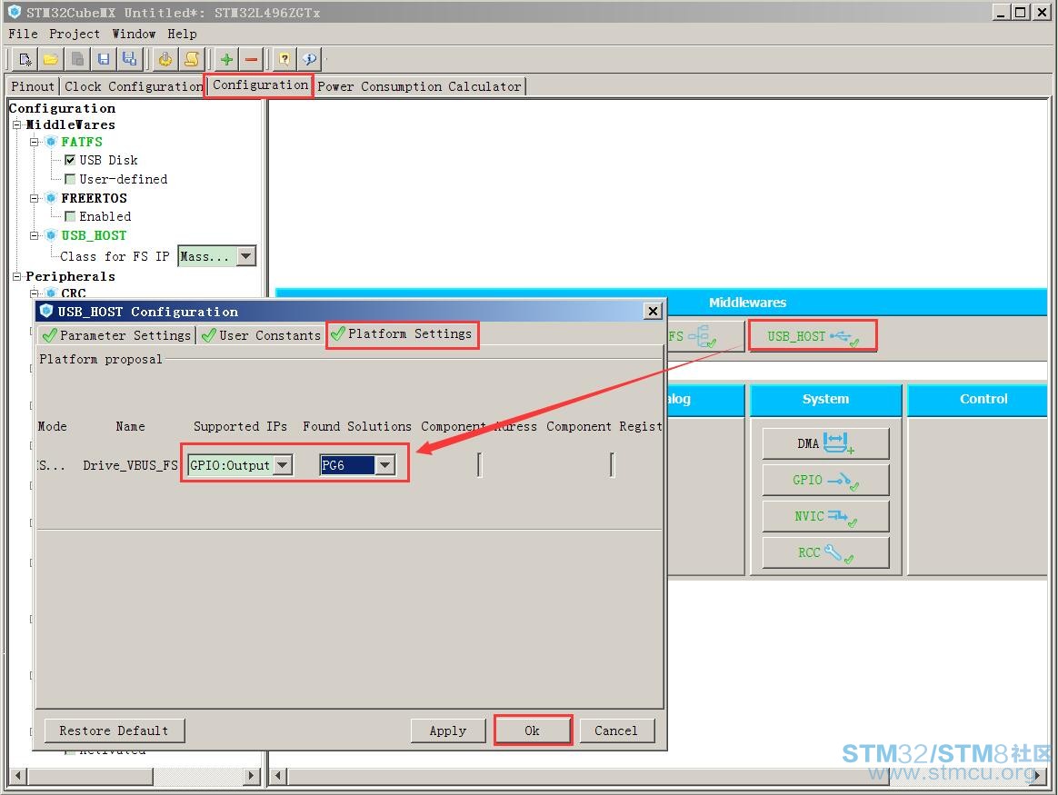Collapse the MiddleWares tree node
The image size is (1058, 795).
click(x=17, y=124)
